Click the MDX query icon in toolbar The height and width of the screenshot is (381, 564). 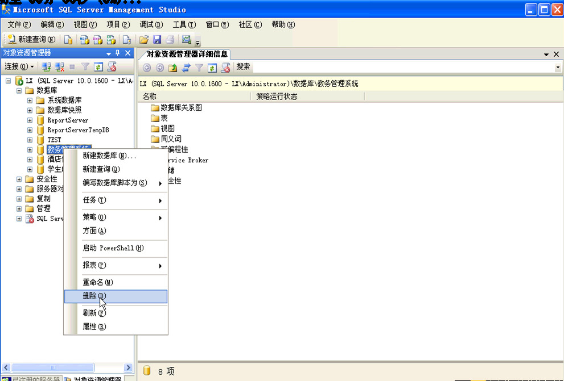(x=85, y=40)
